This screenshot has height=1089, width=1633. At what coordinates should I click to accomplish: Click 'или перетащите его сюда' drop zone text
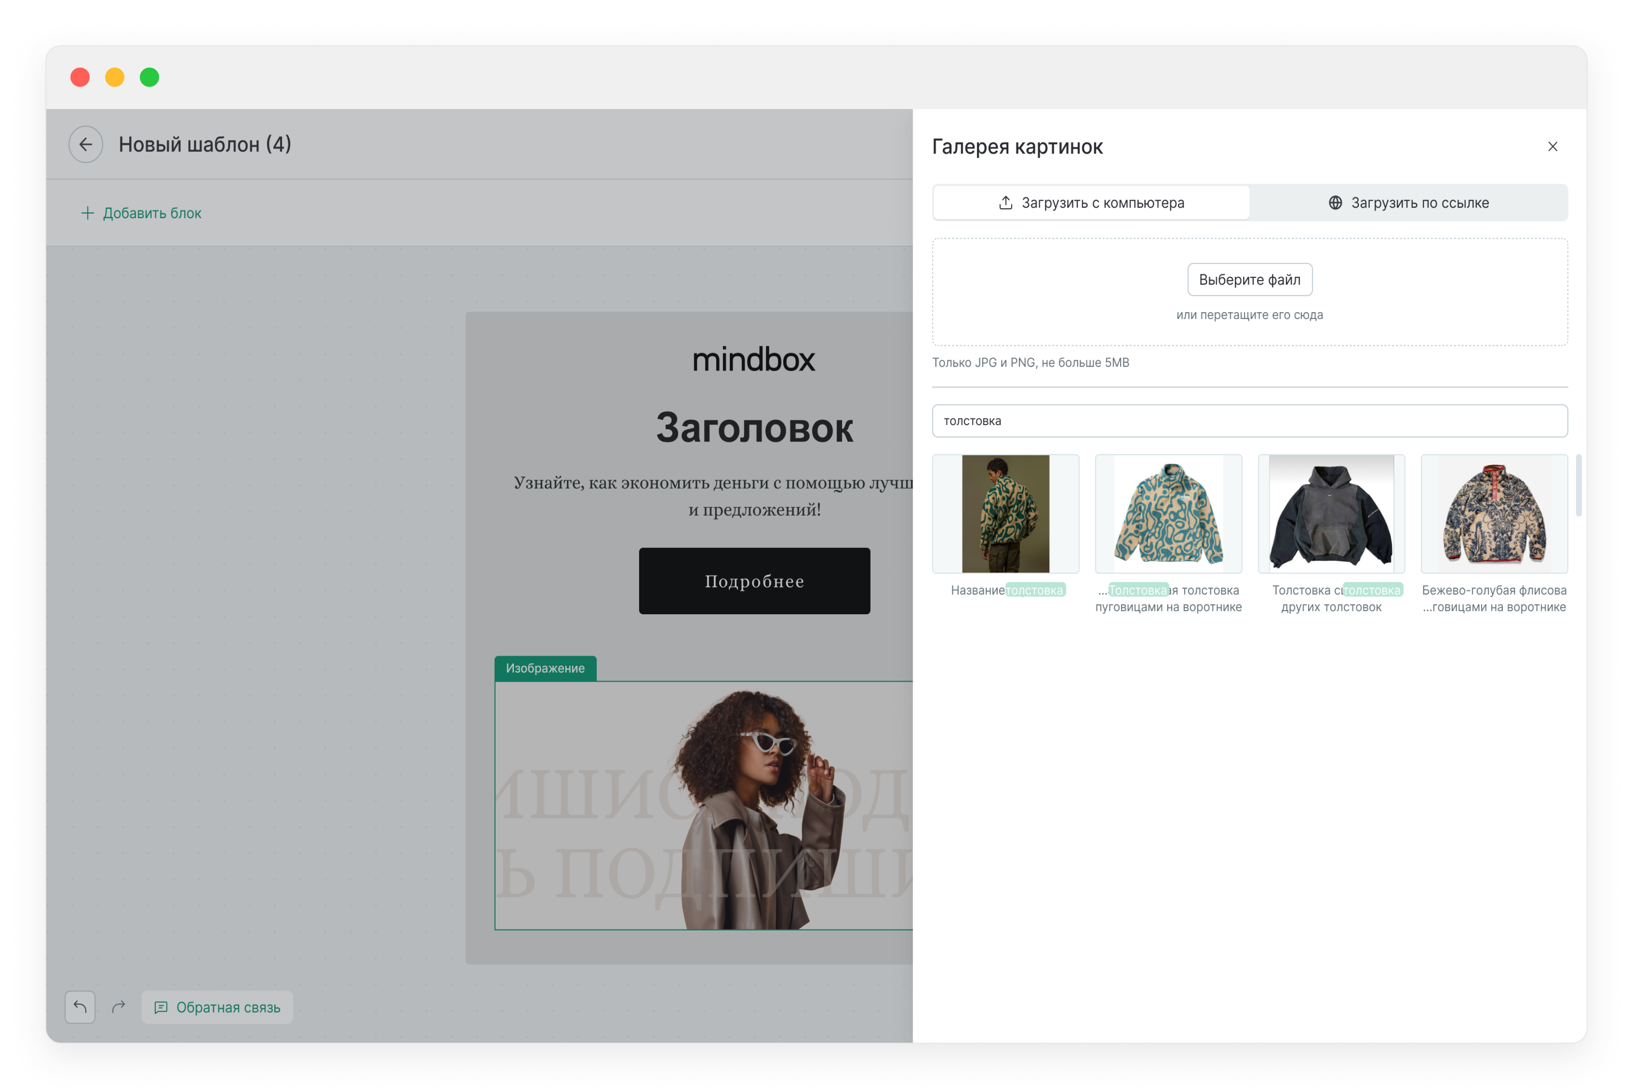point(1250,315)
